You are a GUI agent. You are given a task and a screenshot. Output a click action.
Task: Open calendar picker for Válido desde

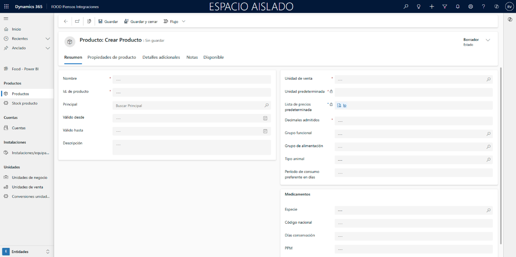pos(265,118)
